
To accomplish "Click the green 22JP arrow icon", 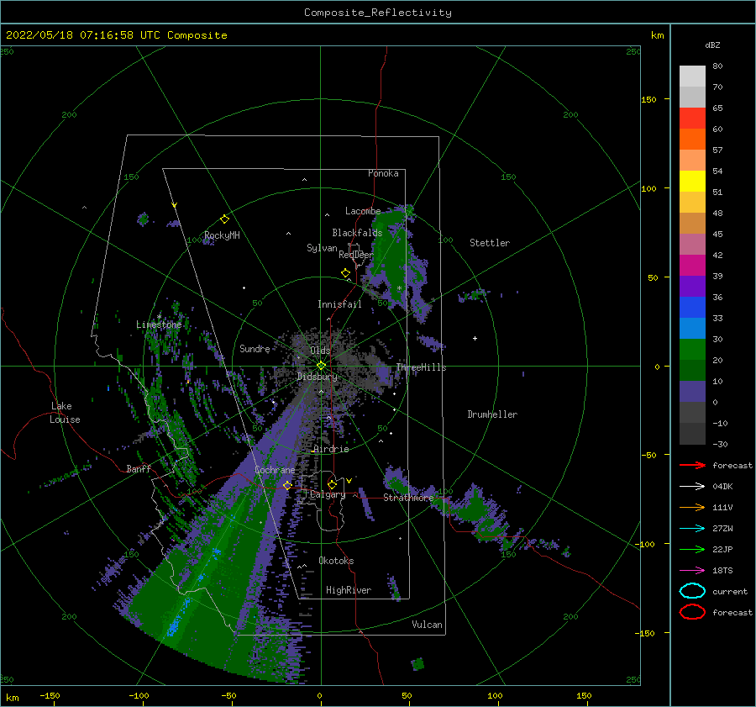I will [692, 549].
